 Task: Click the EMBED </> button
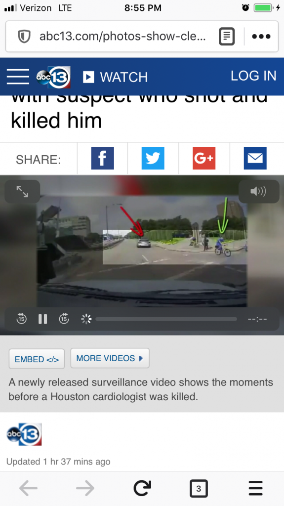coord(37,359)
